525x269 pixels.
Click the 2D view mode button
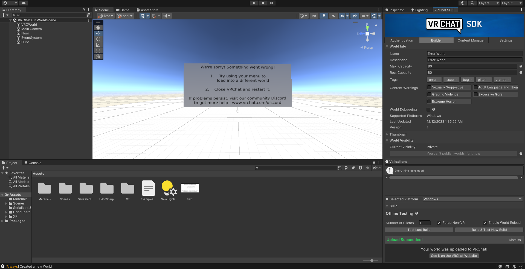314,16
